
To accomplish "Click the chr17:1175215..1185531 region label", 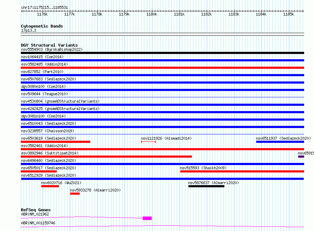I will (x=44, y=8).
